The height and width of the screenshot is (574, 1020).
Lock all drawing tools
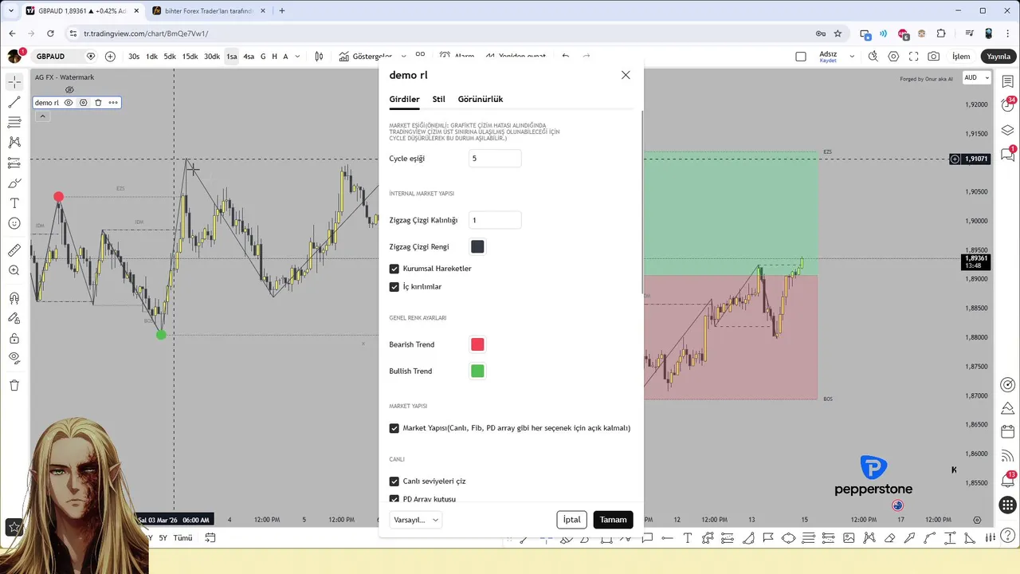14,338
